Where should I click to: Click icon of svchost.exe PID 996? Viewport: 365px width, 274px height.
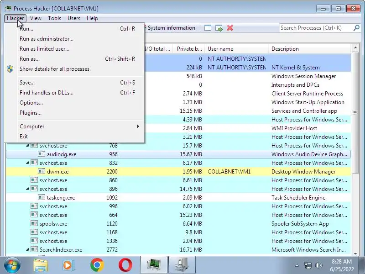[x=34, y=206]
